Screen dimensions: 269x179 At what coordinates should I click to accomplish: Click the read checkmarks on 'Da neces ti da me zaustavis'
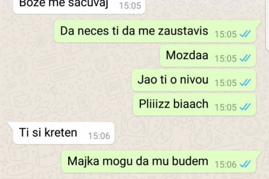(245, 34)
